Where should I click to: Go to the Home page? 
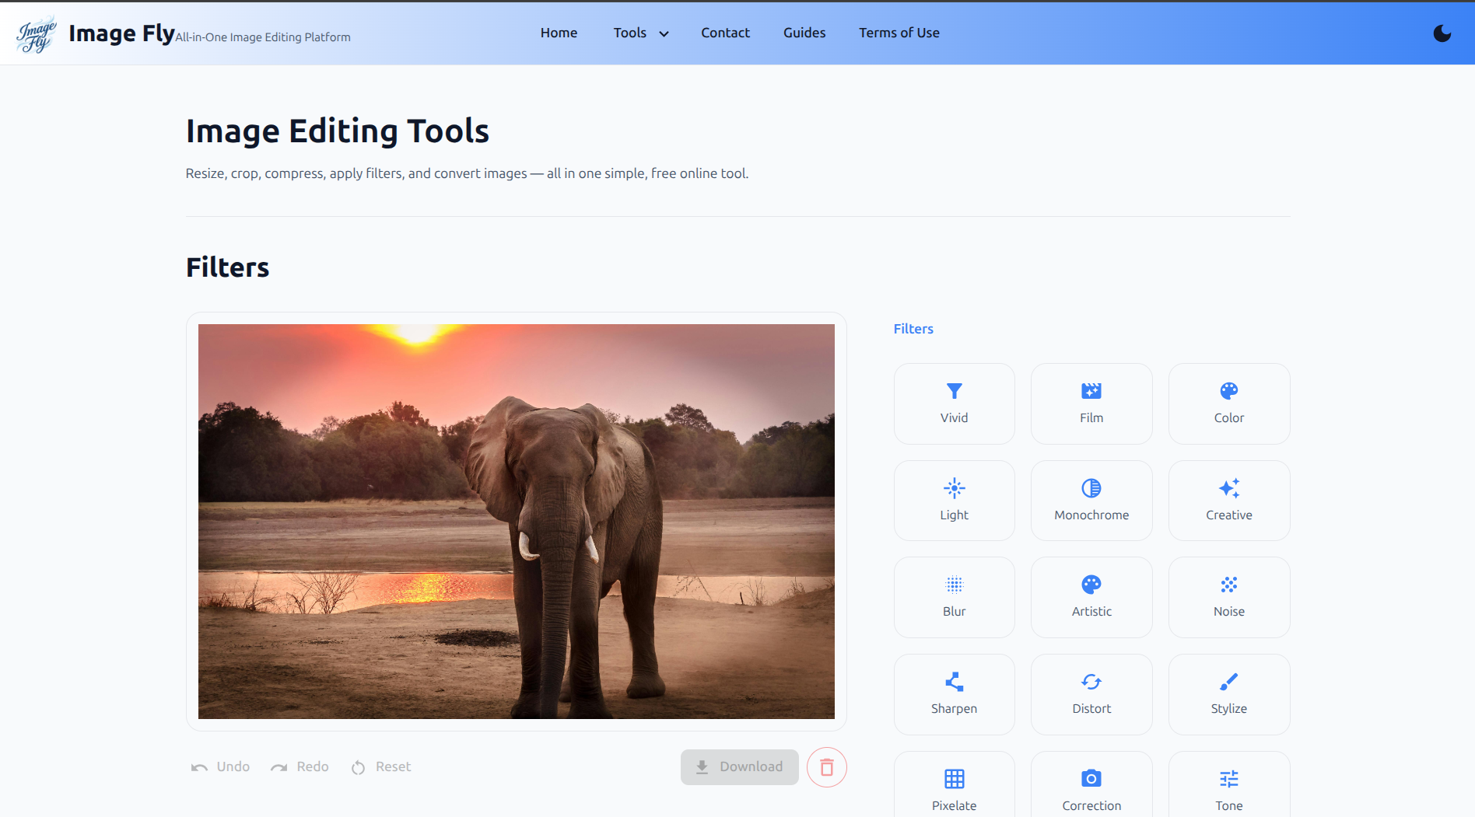click(x=559, y=33)
